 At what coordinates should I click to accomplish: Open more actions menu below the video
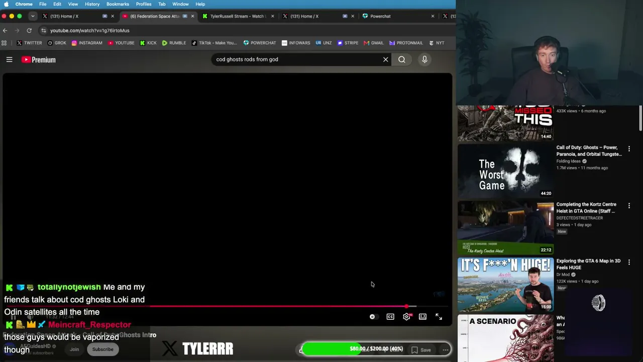(446, 350)
